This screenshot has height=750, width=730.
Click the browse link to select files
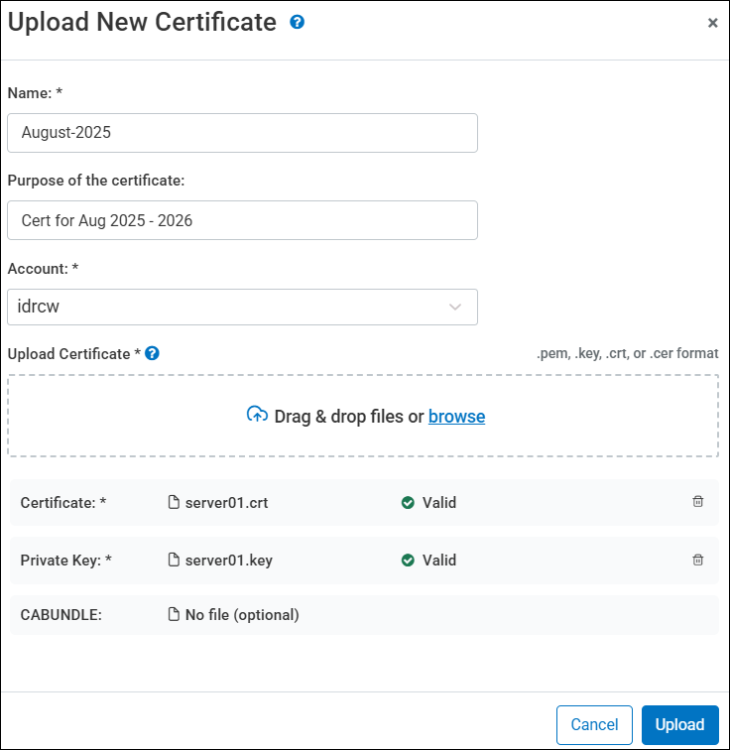coord(456,417)
